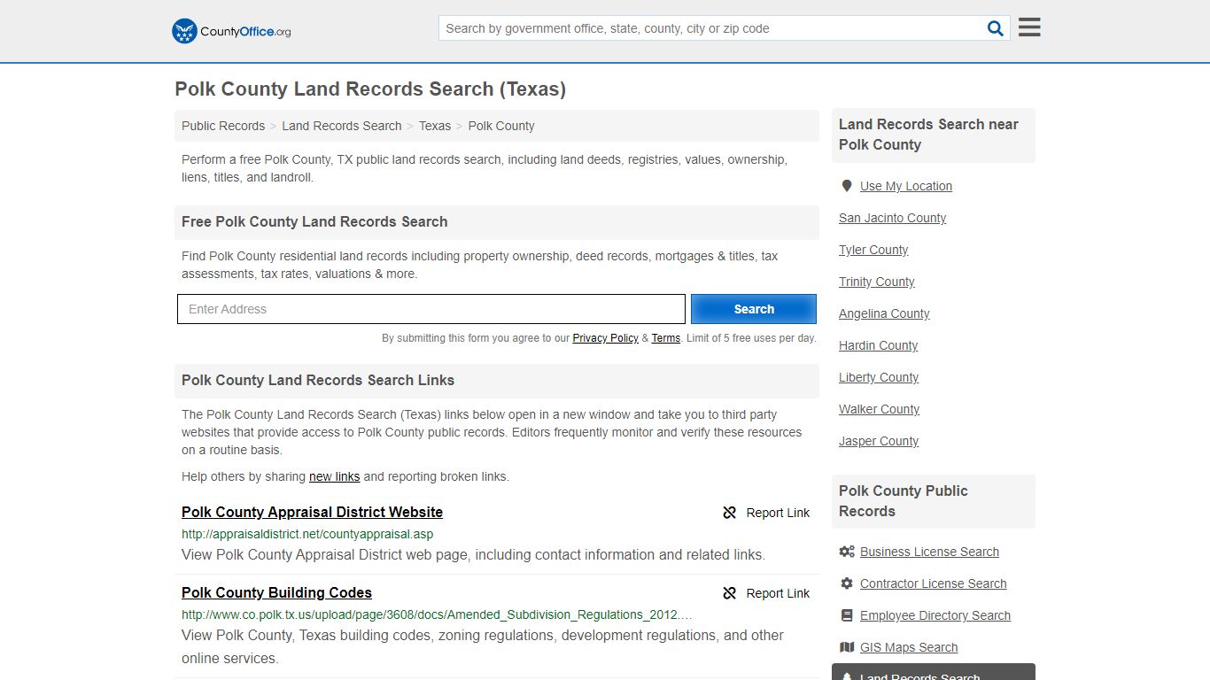Open Angelina County link
Viewport: 1210px width, 680px height.
tap(884, 313)
